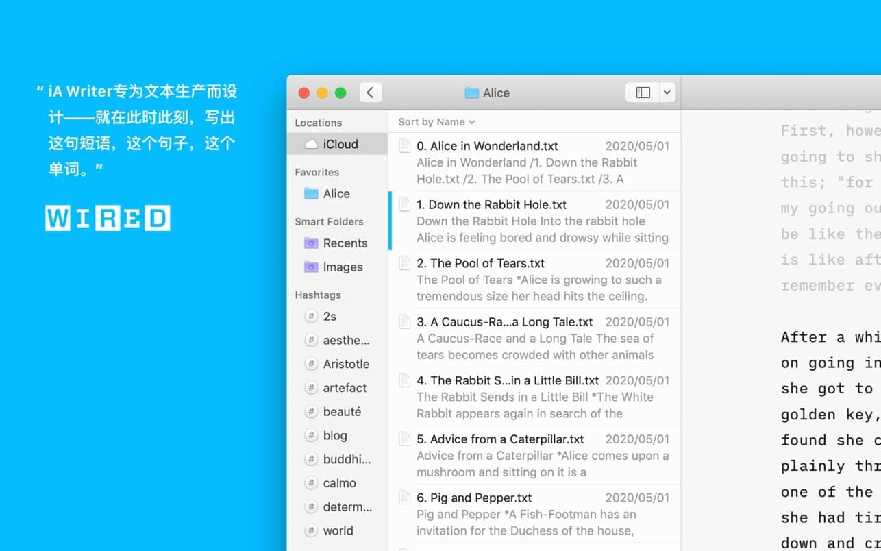The image size is (881, 551).
Task: Open the Alice favorite folder
Action: (x=337, y=193)
